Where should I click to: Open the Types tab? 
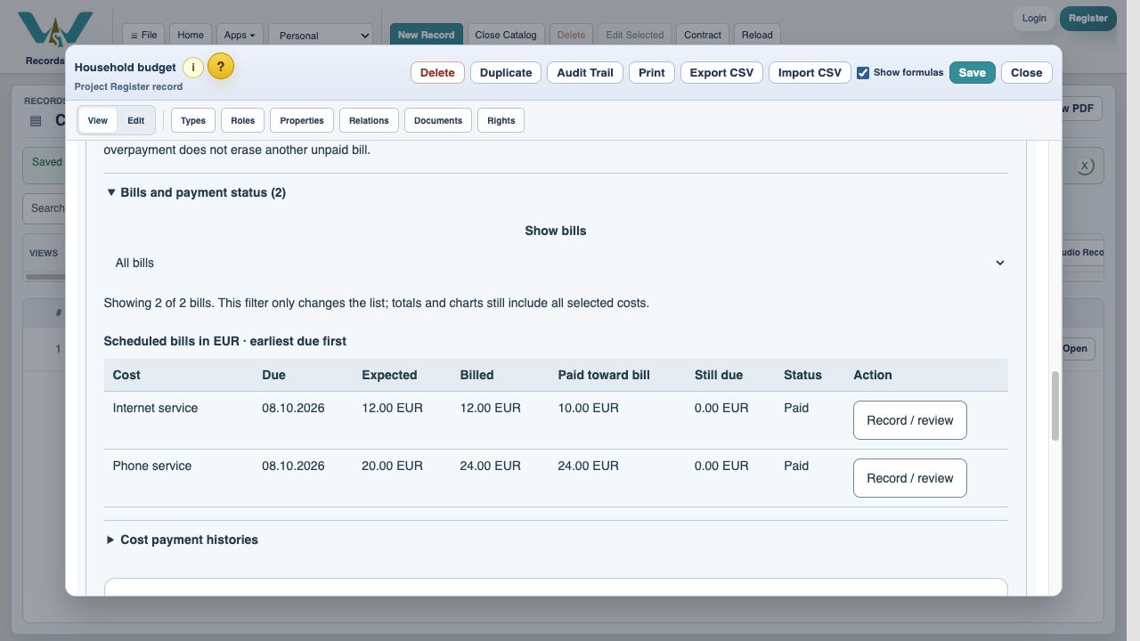click(193, 120)
